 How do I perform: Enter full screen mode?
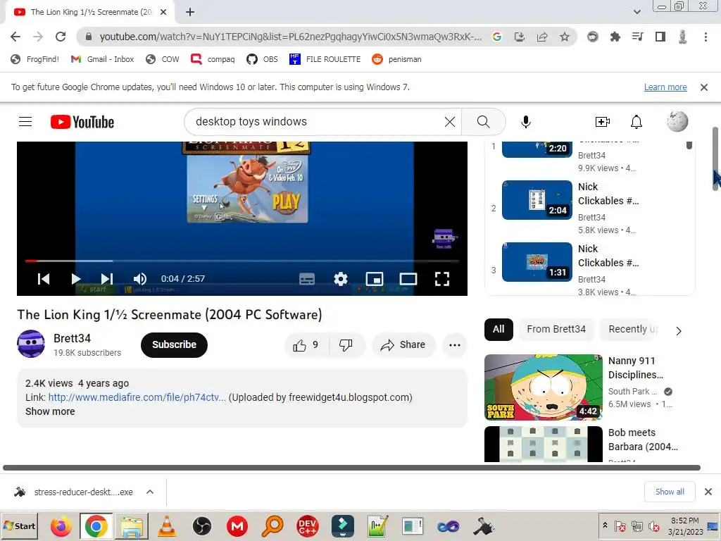coord(442,279)
